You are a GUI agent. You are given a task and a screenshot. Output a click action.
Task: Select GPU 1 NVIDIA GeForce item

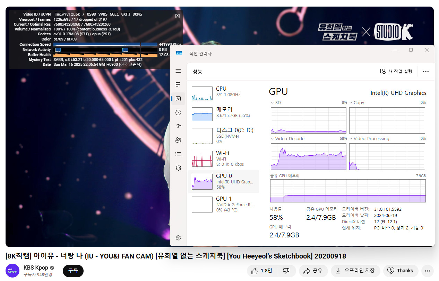pyautogui.click(x=224, y=204)
